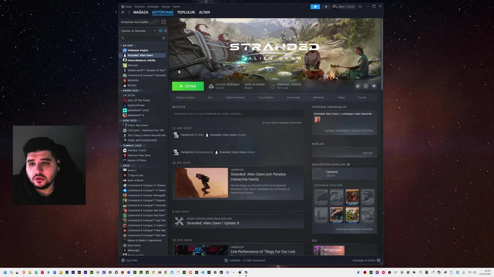Click the downloads icon in status bar

[x=226, y=260]
